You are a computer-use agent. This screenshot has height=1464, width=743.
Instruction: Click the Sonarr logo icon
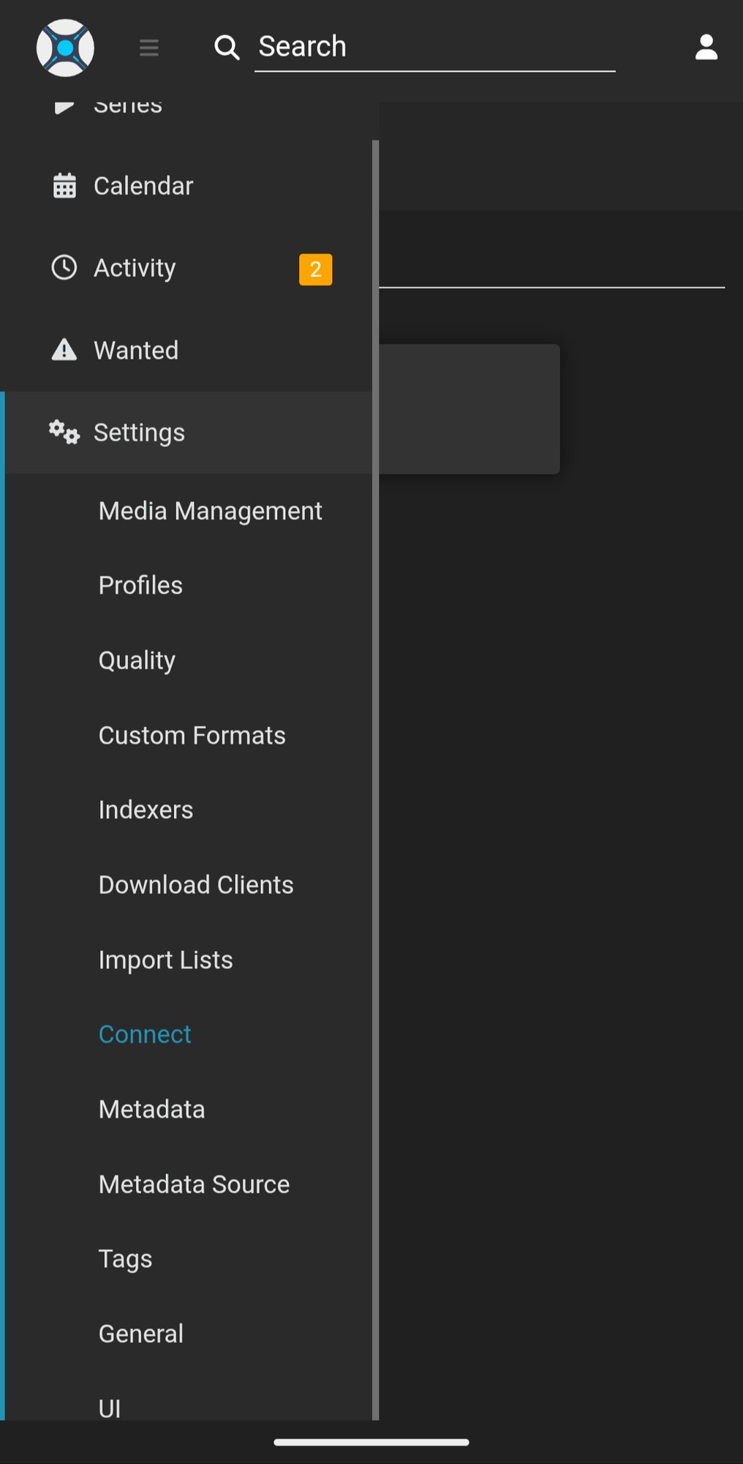[x=65, y=48]
